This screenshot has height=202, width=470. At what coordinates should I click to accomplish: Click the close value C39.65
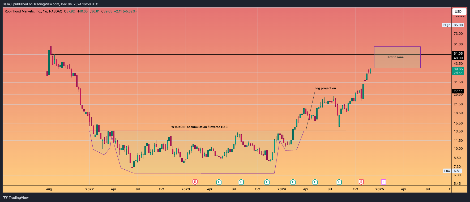click(107, 11)
